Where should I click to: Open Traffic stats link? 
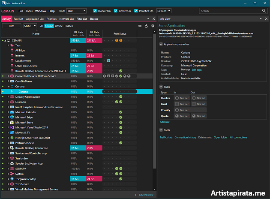point(166,137)
